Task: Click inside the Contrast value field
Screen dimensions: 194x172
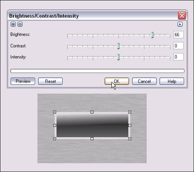Action: click(x=178, y=45)
